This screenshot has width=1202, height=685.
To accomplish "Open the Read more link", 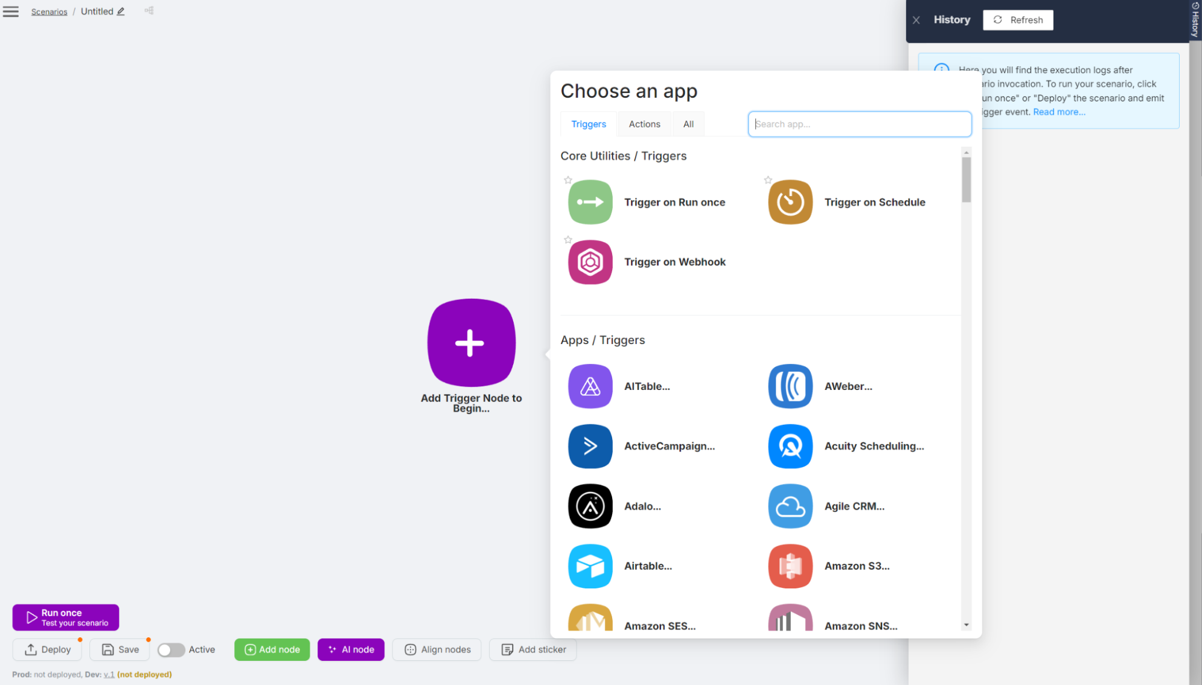I will pyautogui.click(x=1059, y=112).
